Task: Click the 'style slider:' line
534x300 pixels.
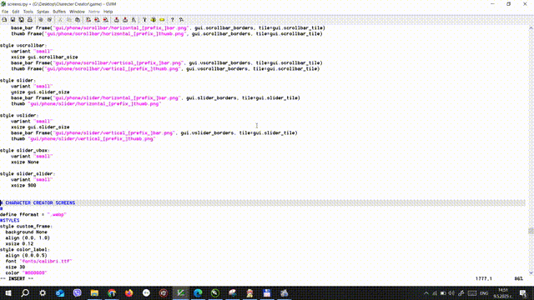Action: (x=18, y=80)
